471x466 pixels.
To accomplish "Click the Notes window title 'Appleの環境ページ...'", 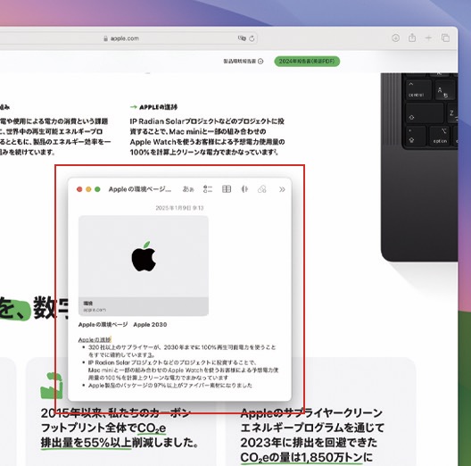I will (x=140, y=189).
